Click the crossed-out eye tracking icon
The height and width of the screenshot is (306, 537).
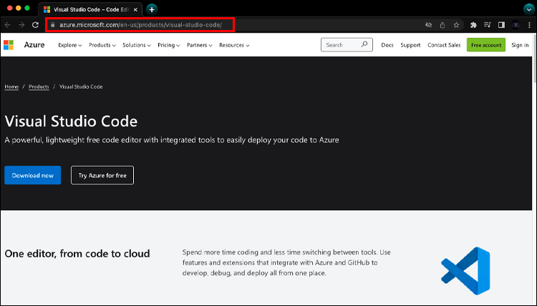pyautogui.click(x=428, y=24)
